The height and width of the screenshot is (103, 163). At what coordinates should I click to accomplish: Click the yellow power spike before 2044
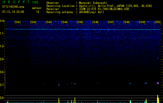point(59,100)
